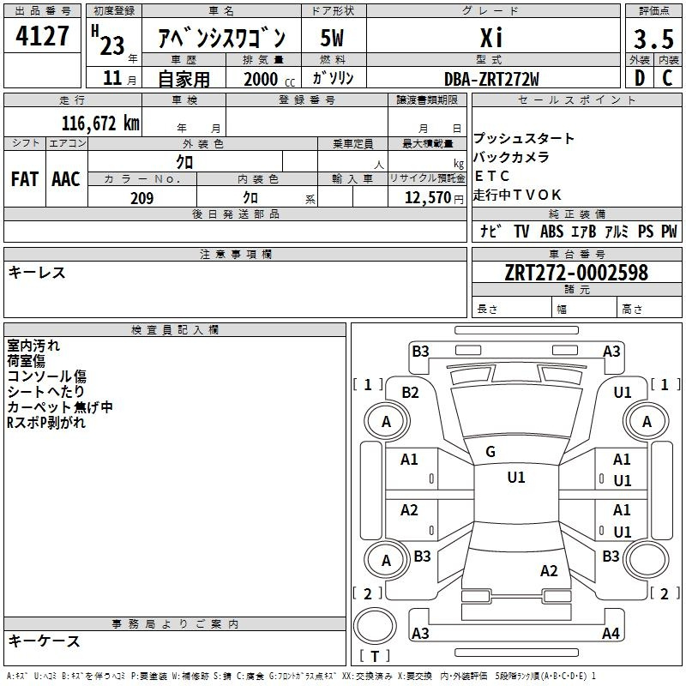Click the unmarked rear-right tire circle
The height and width of the screenshot is (686, 686).
tap(647, 560)
